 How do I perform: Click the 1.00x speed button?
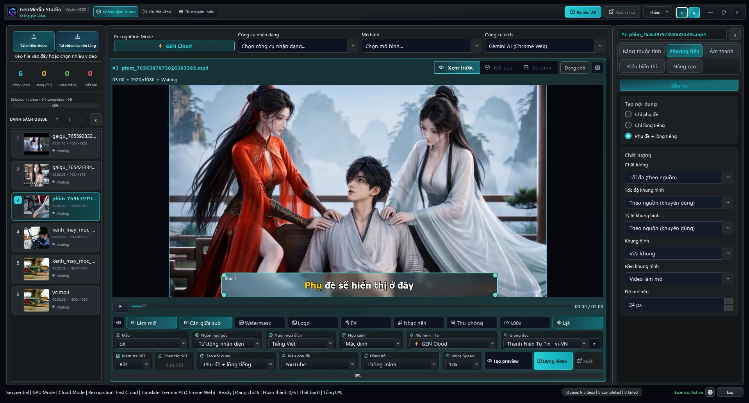[x=525, y=323]
